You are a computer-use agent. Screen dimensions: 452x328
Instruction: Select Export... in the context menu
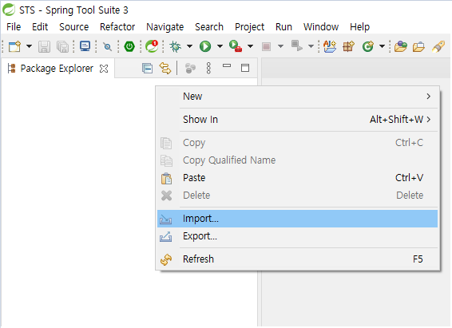[x=298, y=236]
